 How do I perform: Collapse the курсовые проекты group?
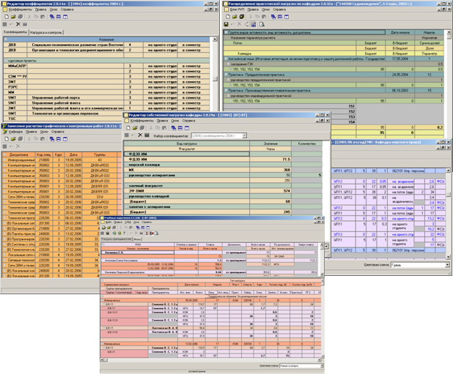6,61
